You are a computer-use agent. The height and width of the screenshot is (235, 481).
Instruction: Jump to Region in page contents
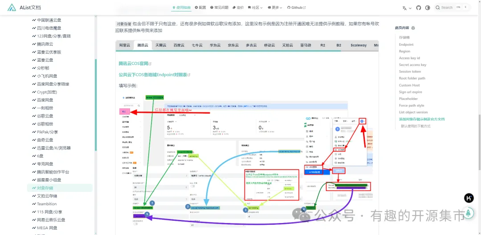[x=404, y=51]
